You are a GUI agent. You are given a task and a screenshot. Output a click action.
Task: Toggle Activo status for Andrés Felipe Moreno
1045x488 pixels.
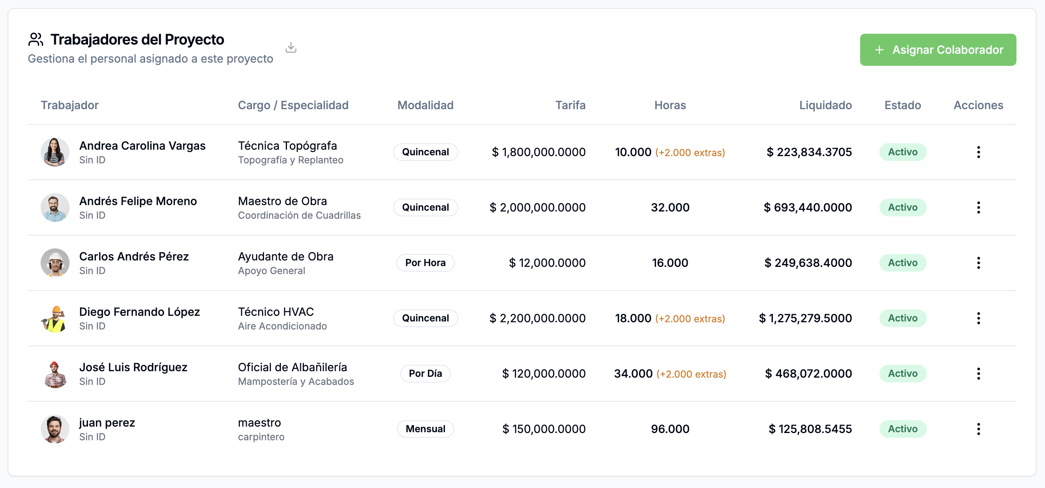[902, 207]
